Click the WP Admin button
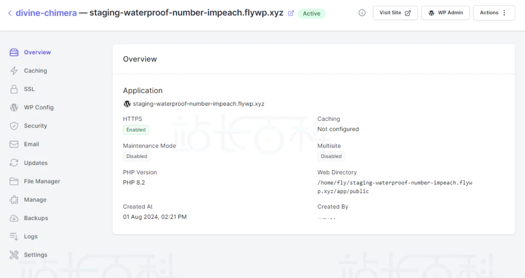 click(x=445, y=13)
